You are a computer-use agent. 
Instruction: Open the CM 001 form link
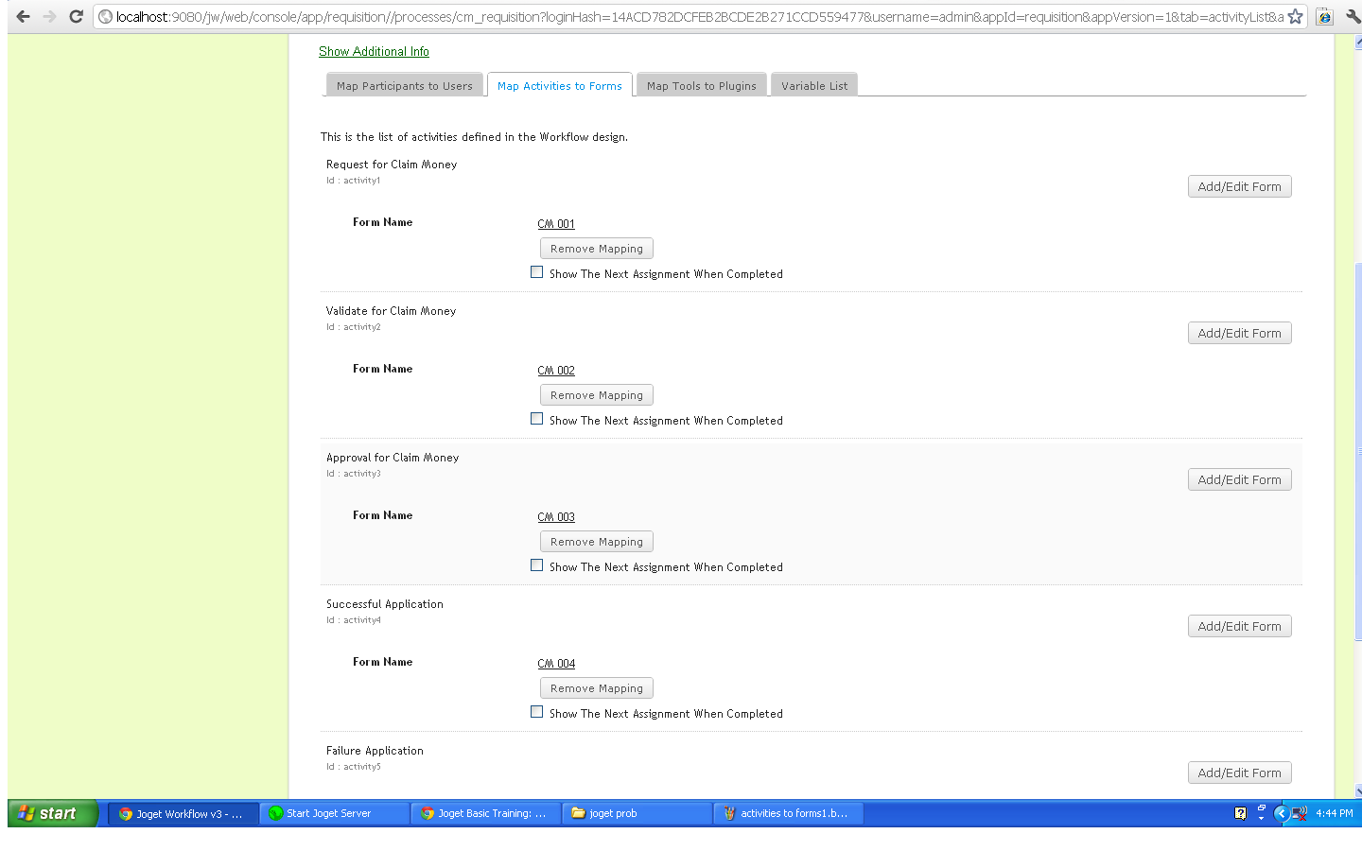pyautogui.click(x=556, y=224)
